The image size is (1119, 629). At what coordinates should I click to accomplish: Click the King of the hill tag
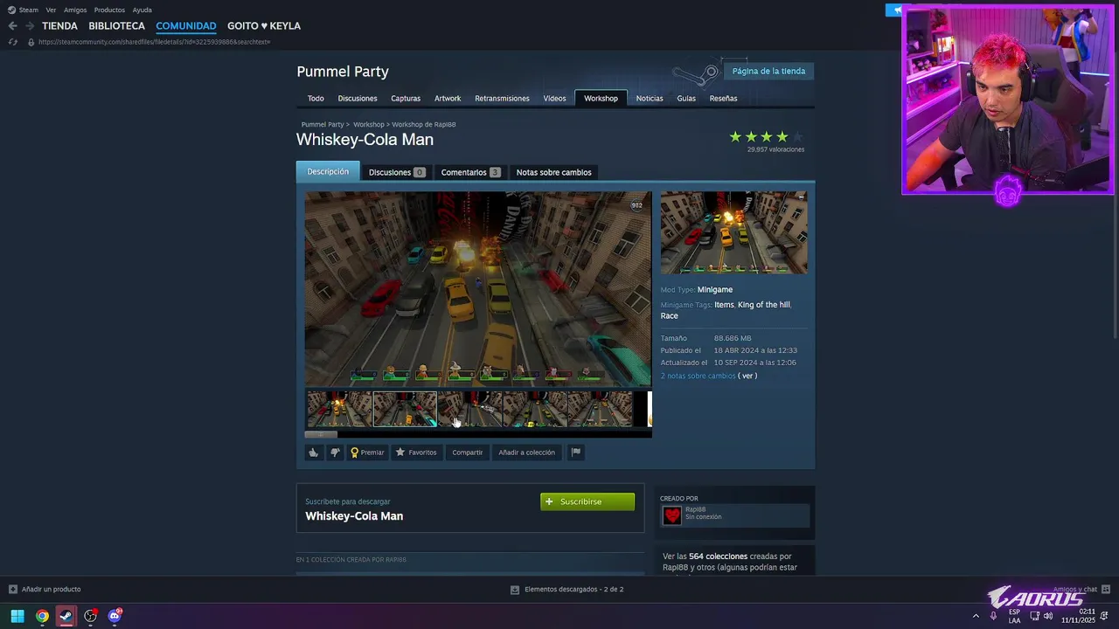click(x=763, y=305)
